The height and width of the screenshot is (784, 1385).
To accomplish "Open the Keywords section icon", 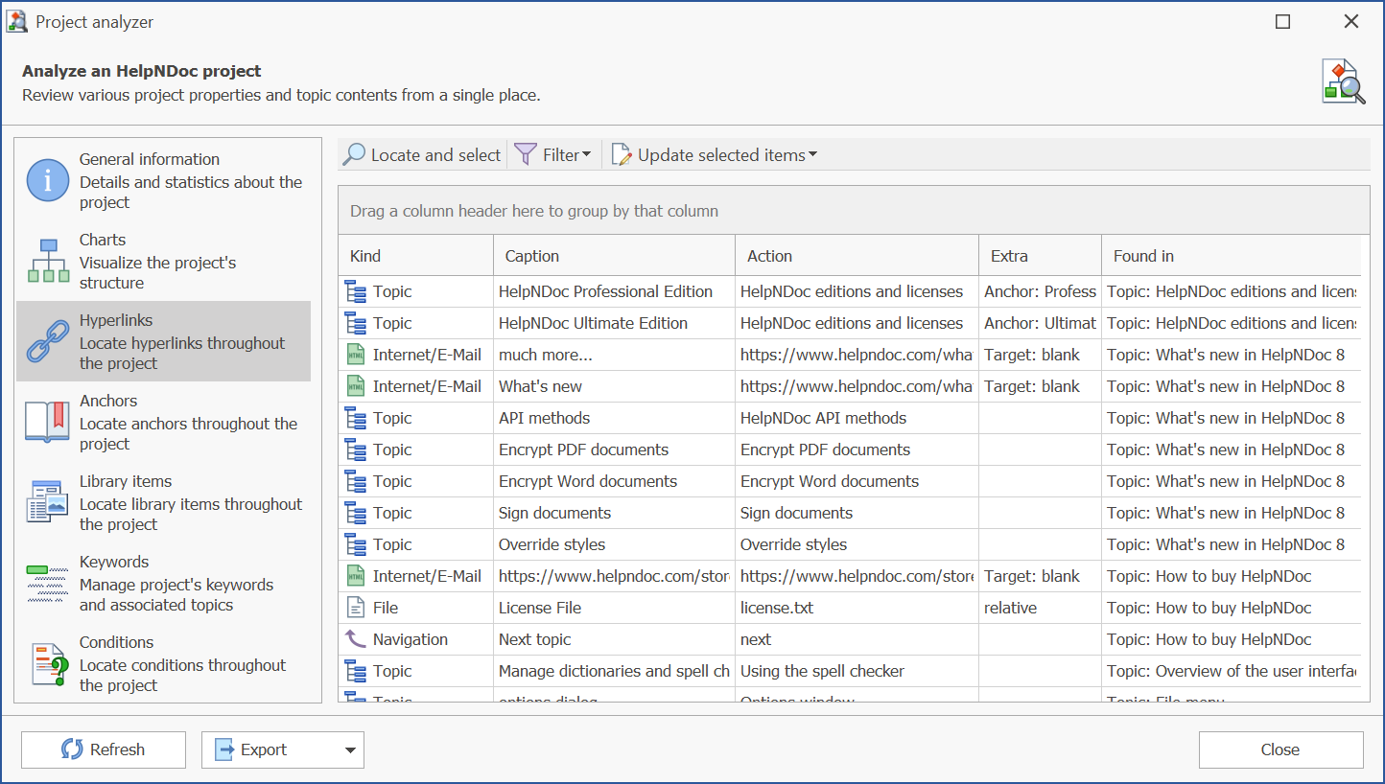I will click(48, 583).
